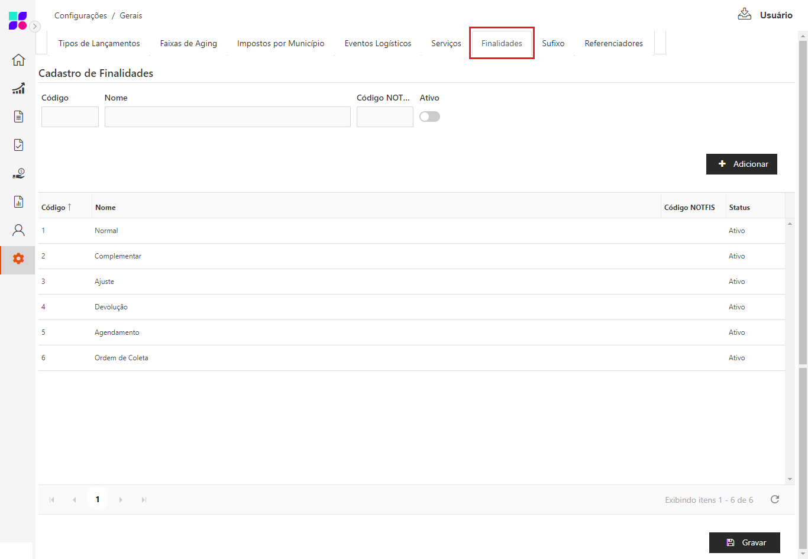The width and height of the screenshot is (808, 559).
Task: Click the Nome input field
Action: click(227, 117)
